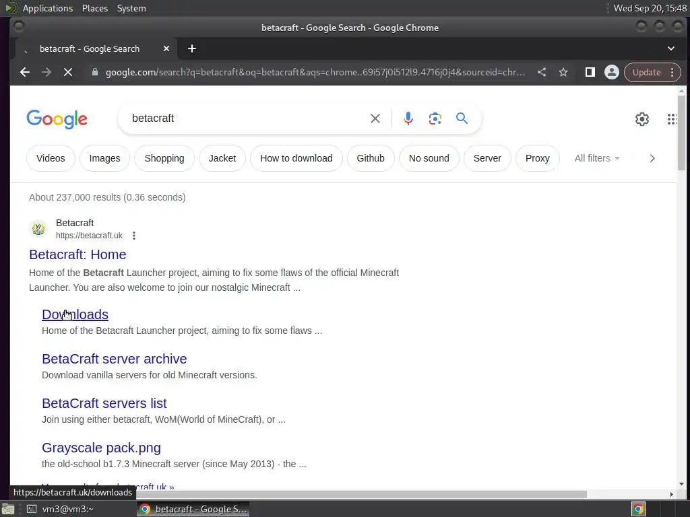Viewport: 690px width, 517px height.
Task: Select the Videos filter chip
Action: click(x=51, y=158)
